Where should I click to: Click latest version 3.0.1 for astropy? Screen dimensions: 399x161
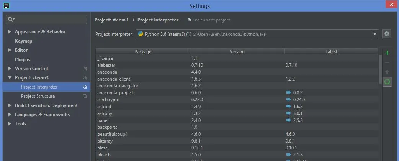(298, 113)
